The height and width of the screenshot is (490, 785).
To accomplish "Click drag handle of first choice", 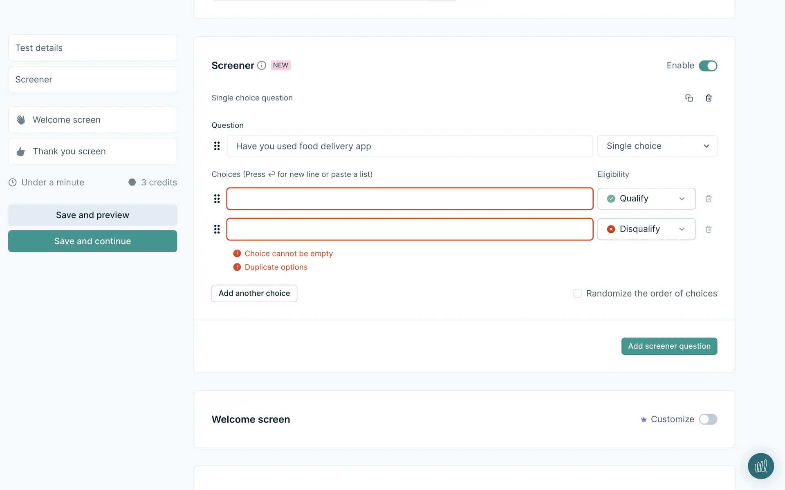I will tap(217, 199).
